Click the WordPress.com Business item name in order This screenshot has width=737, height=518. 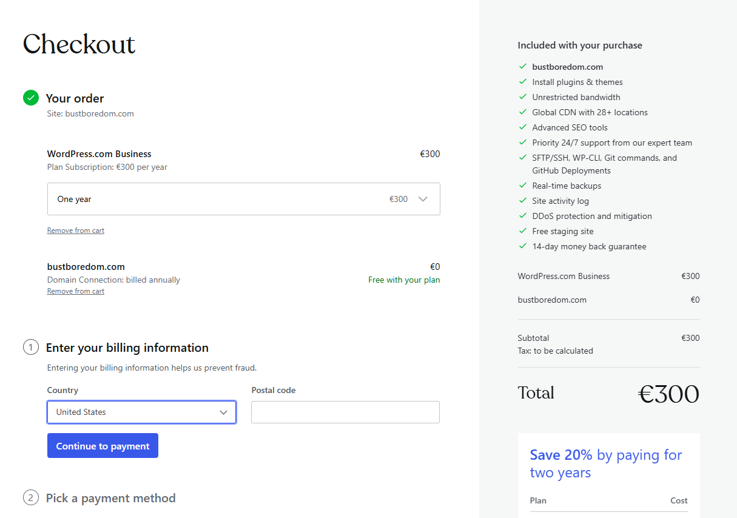(x=99, y=154)
